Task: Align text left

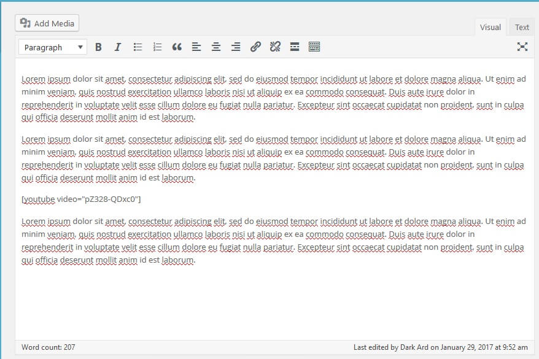Action: [x=196, y=47]
